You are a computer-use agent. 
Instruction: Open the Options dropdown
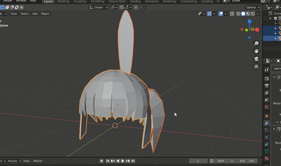click(253, 7)
